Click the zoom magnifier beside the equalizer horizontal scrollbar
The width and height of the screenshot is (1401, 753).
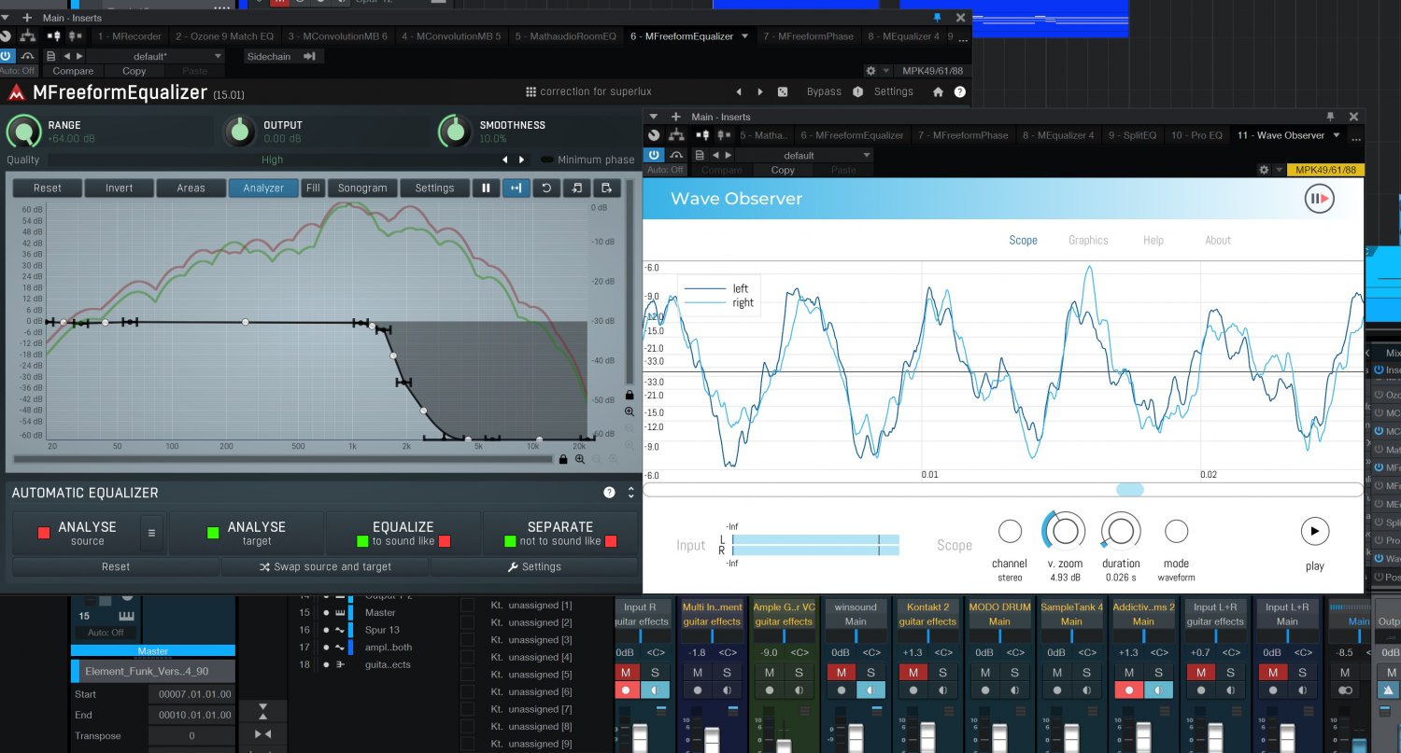pos(580,459)
